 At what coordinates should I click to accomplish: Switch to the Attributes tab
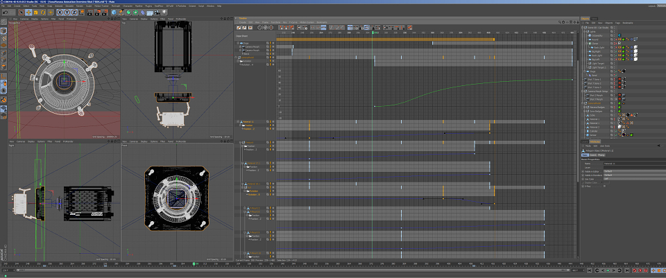coord(595,141)
